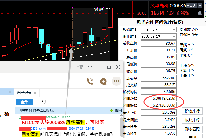
Task: Click the 最大回撤 value -8.74%
Action: pos(159,120)
